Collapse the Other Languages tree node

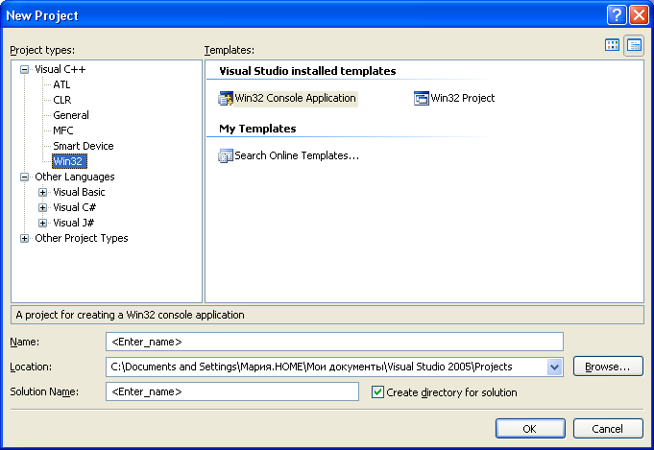pyautogui.click(x=24, y=178)
